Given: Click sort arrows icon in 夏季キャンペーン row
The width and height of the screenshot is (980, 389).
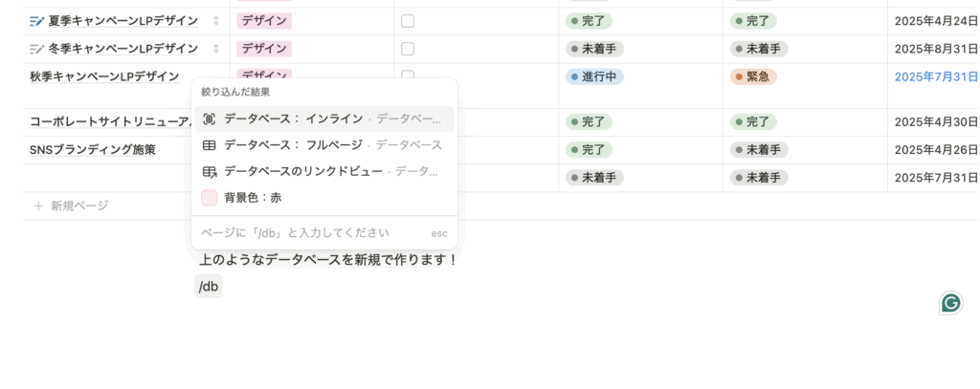Looking at the screenshot, I should [x=215, y=20].
